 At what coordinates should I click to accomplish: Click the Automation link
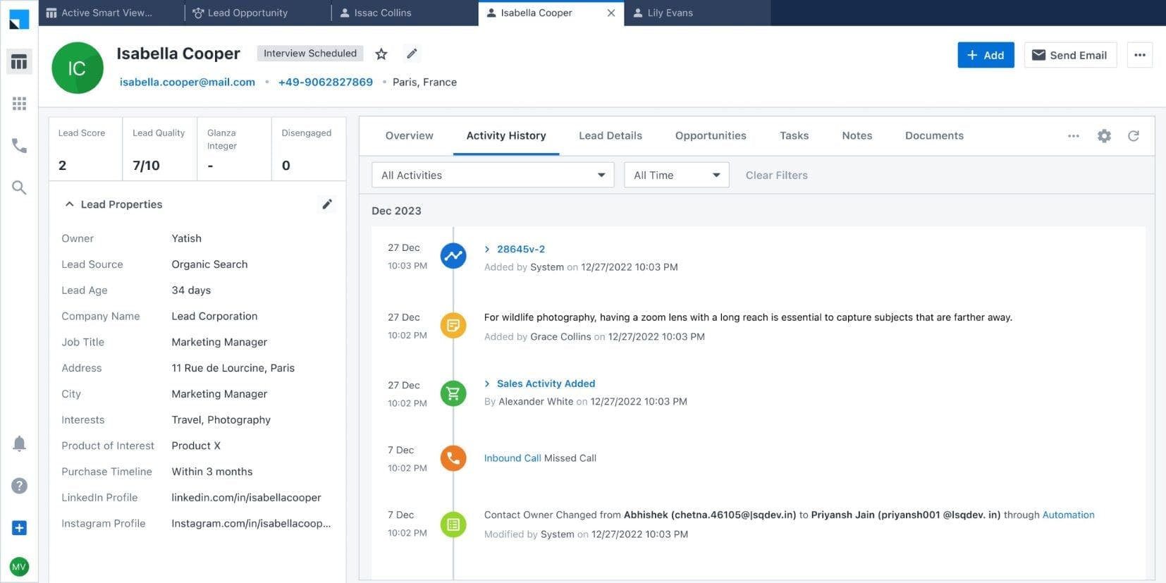click(1068, 515)
